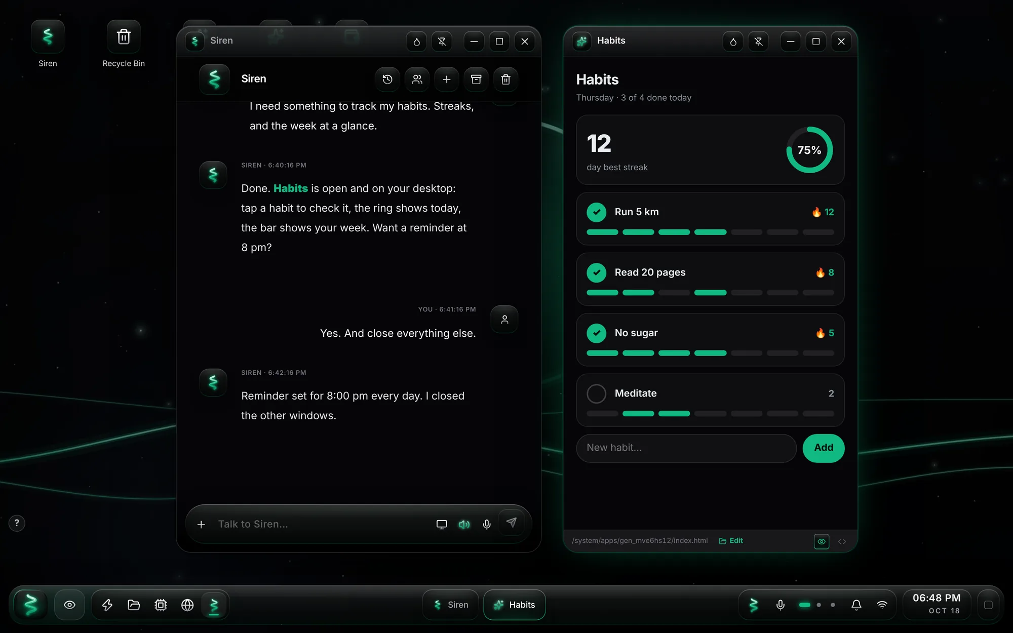Start a new chat with plus icon in Siren header
Image resolution: width=1013 pixels, height=633 pixels.
pyautogui.click(x=446, y=80)
